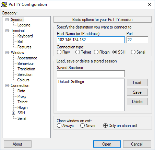The height and width of the screenshot is (150, 155).
Task: Go to the Colours settings panel
Action: coord(23,80)
